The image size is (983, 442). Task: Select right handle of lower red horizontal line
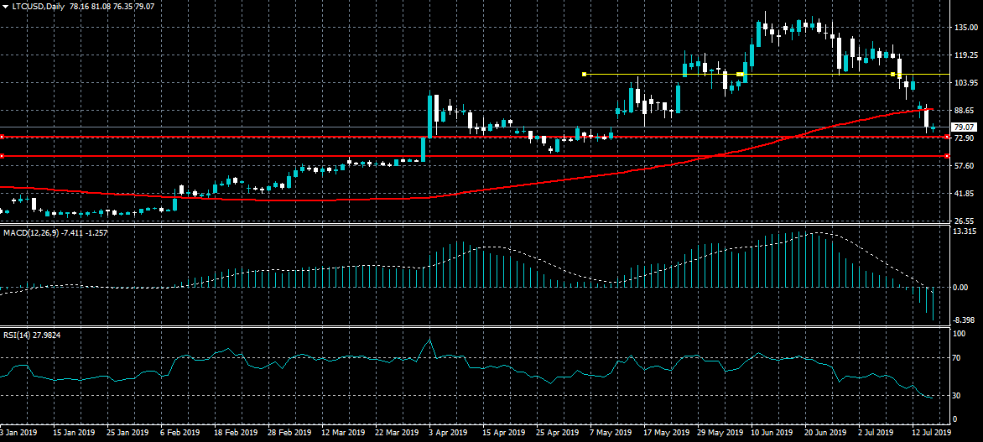(x=946, y=155)
